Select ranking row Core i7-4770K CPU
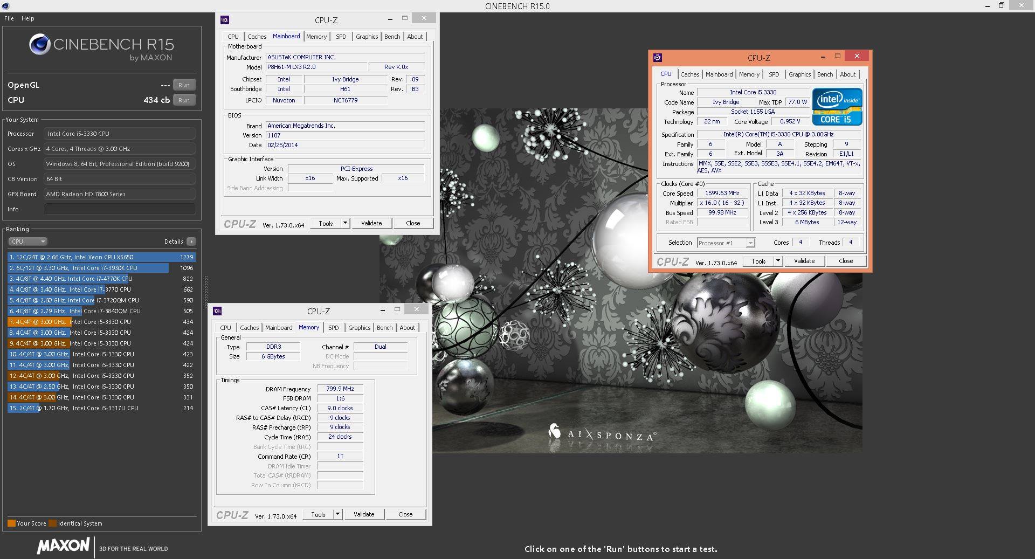 101,279
